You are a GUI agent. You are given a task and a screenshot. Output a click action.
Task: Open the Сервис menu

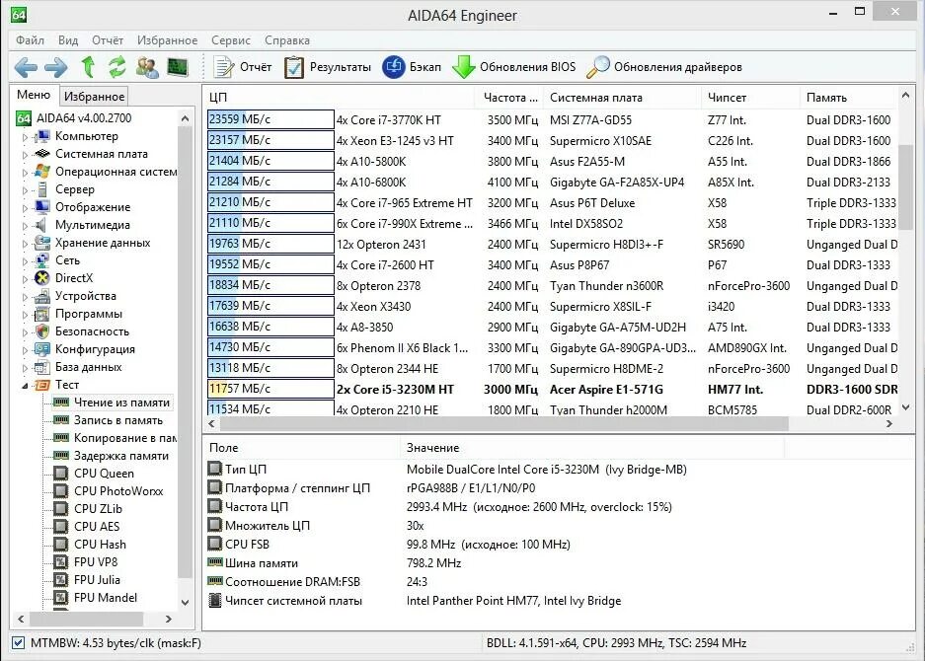pyautogui.click(x=231, y=40)
